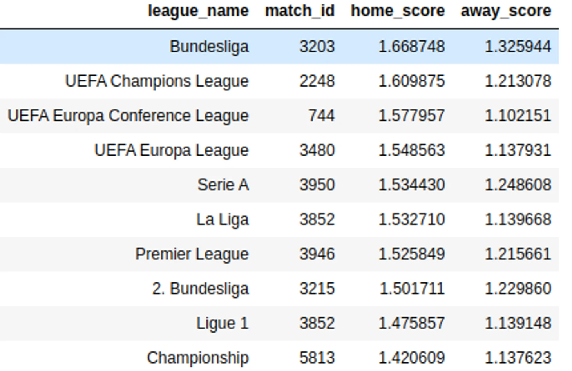Select the Bundesliga row label
Screen dimensions: 572x371
click(209, 47)
